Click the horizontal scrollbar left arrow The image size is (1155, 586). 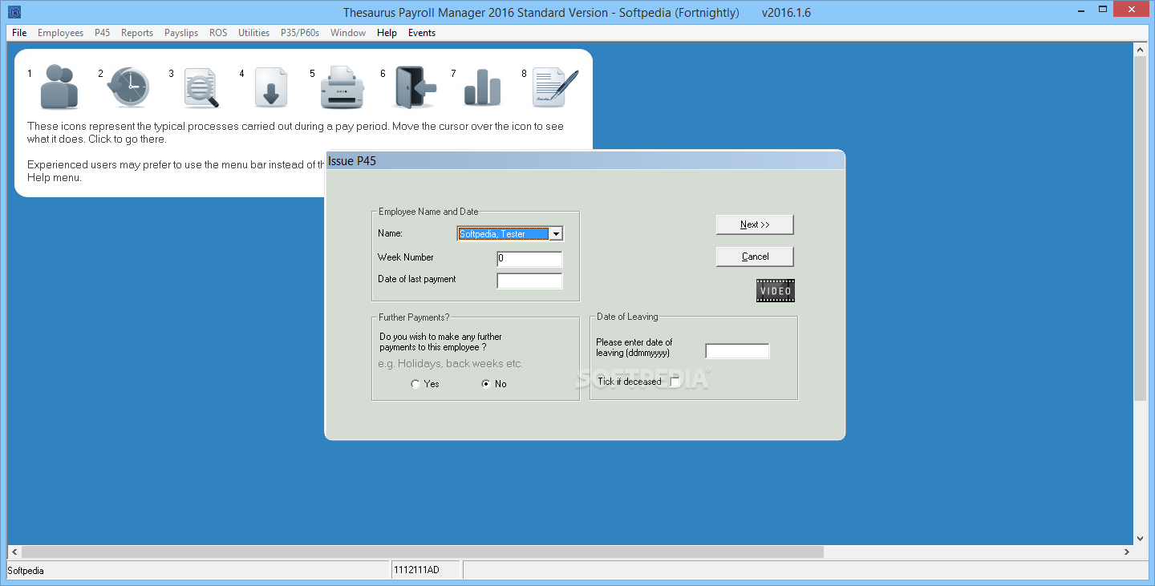pos(14,552)
